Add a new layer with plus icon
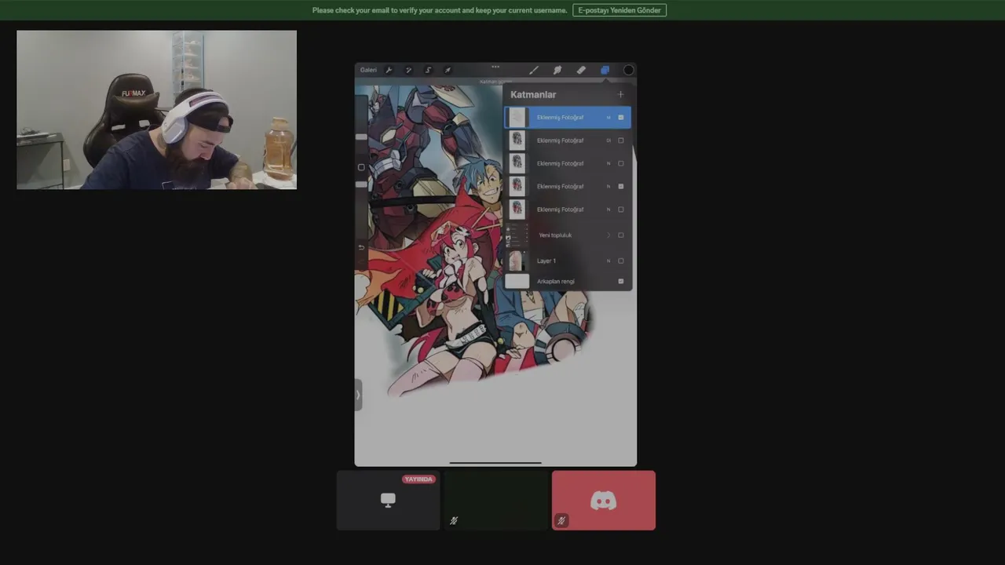Screen dimensions: 1005x565 click(620, 94)
